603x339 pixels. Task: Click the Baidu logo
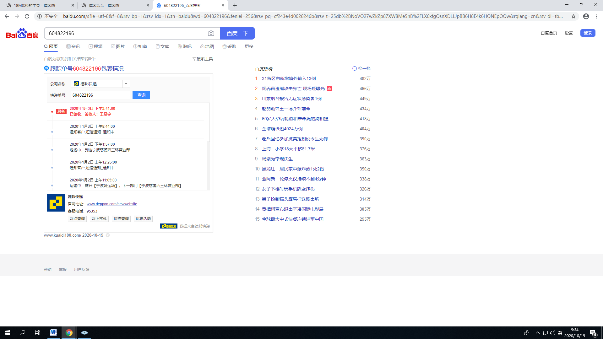coord(22,33)
